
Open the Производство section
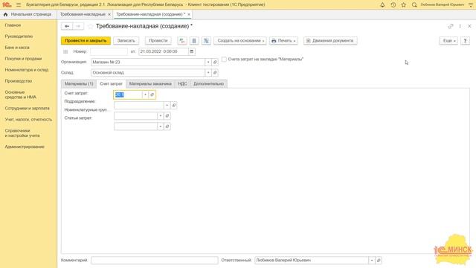pyautogui.click(x=18, y=81)
